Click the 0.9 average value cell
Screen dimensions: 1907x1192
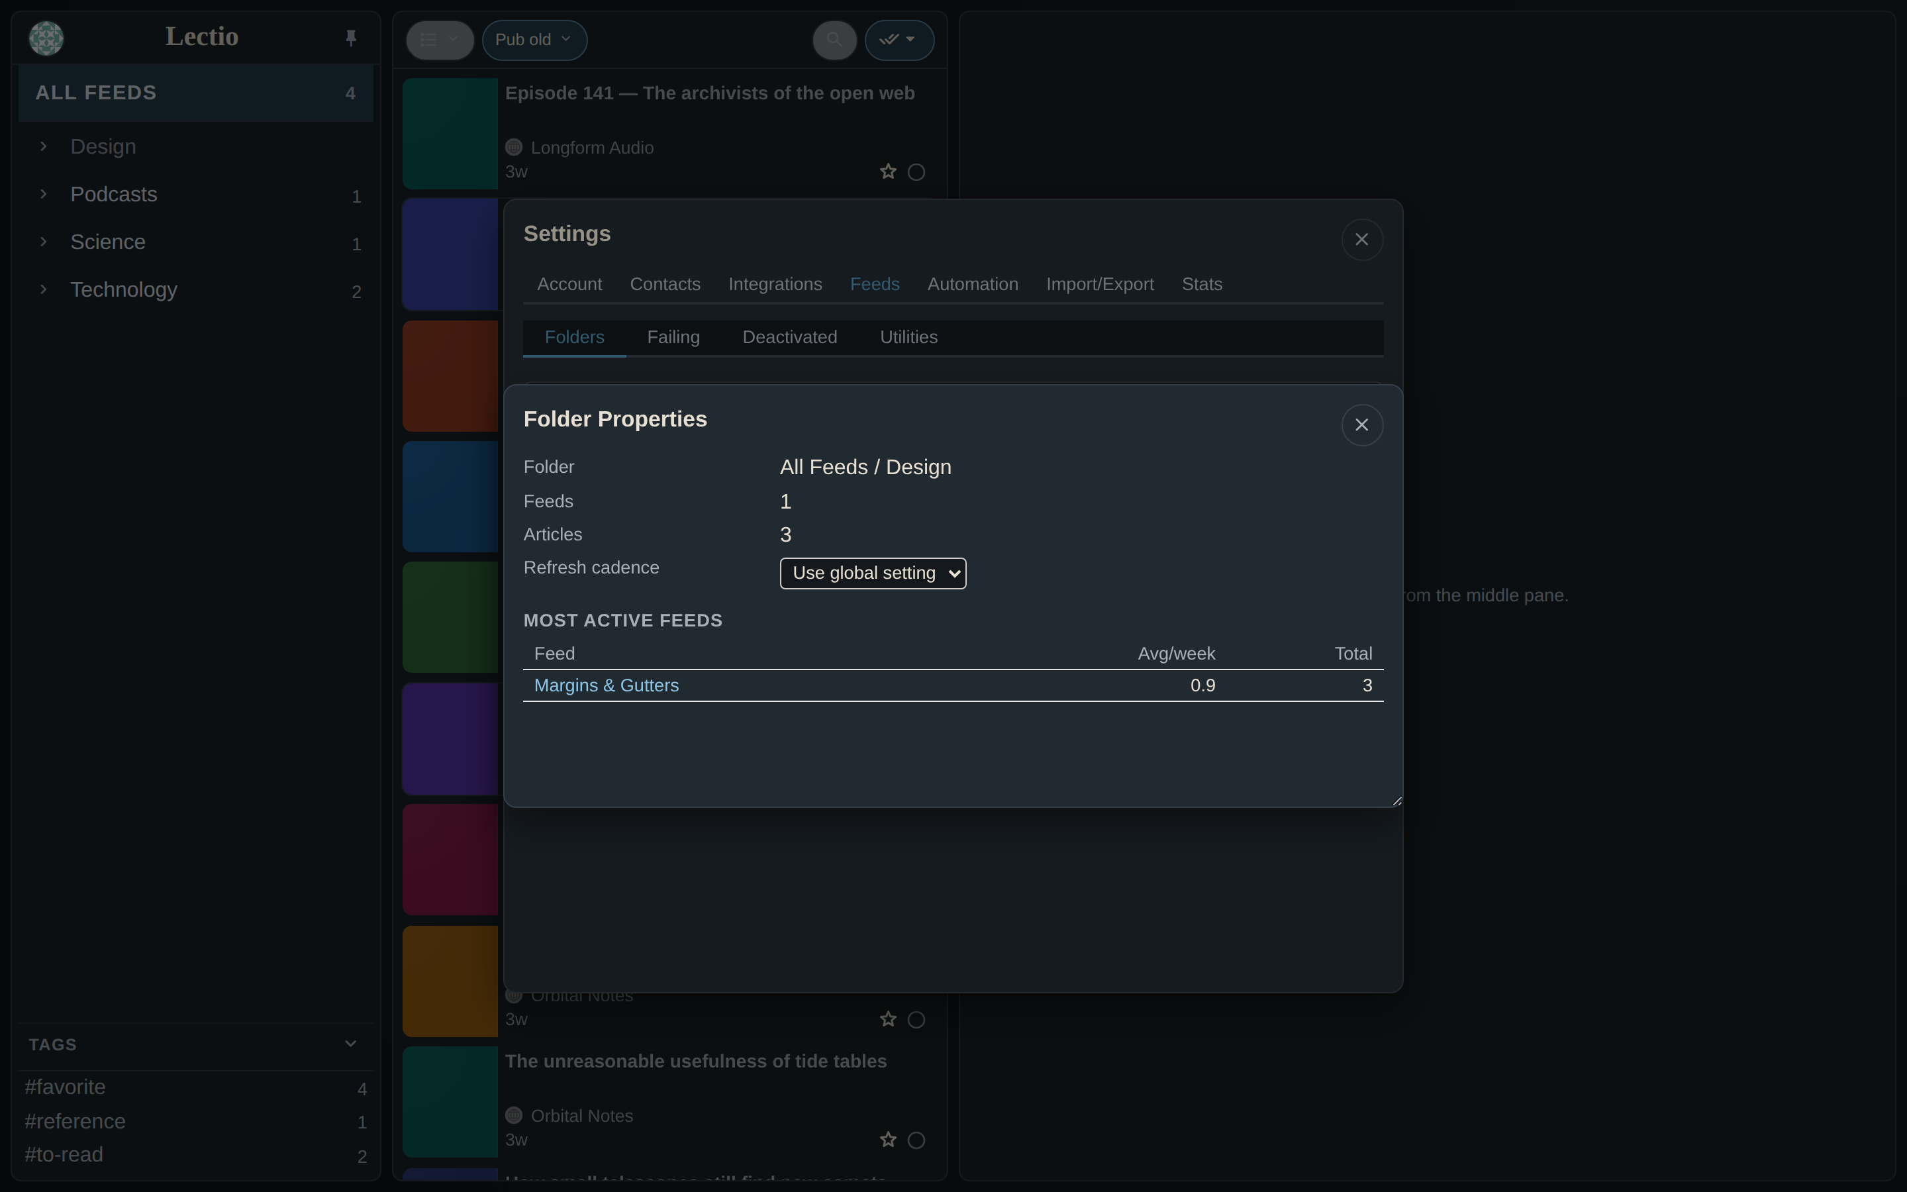click(1202, 686)
